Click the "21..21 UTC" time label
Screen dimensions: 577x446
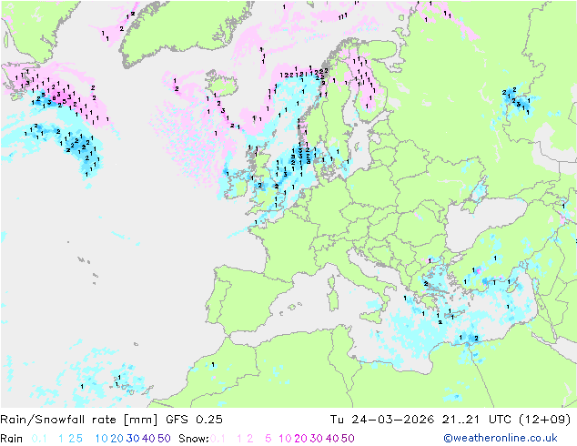pyautogui.click(x=477, y=420)
